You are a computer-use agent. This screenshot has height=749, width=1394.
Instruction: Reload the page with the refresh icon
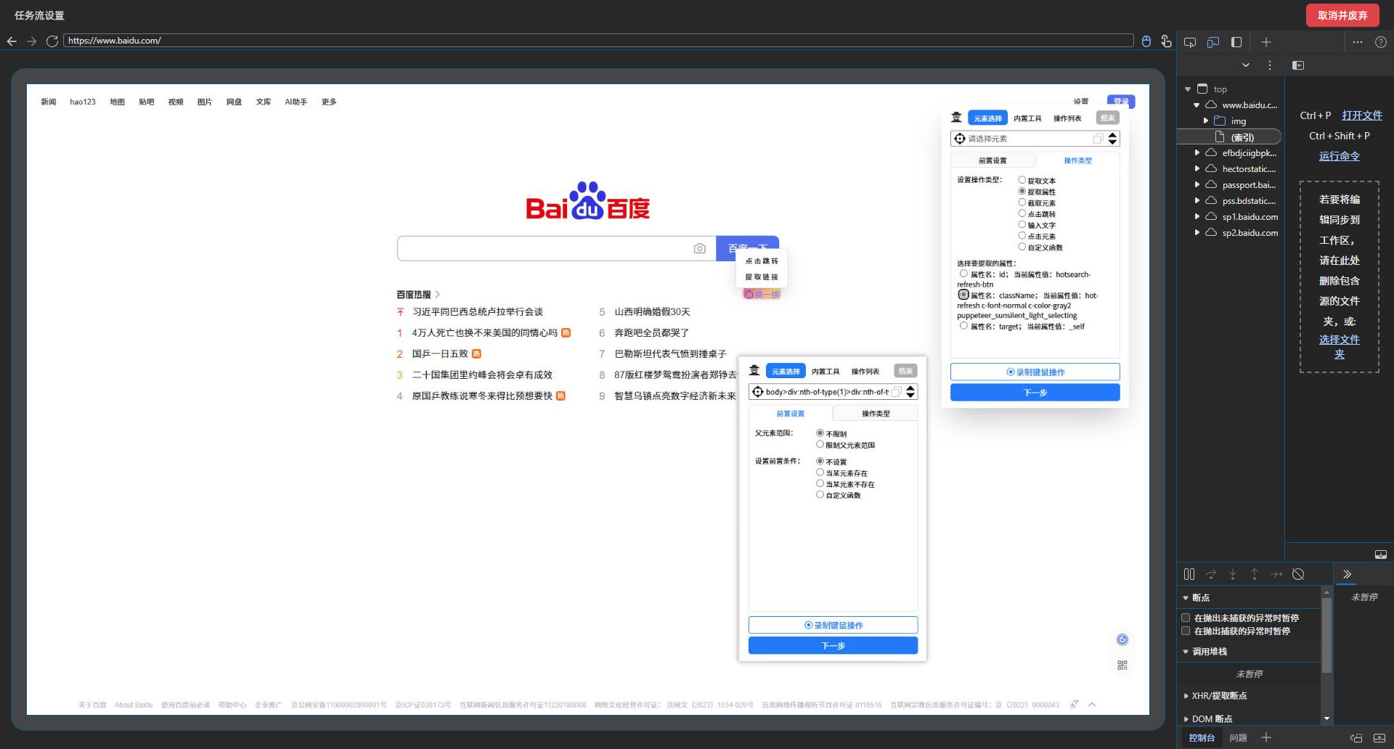52,41
